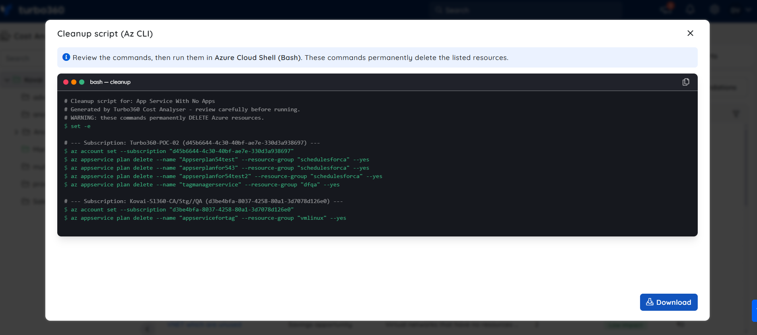Select the delete command for appserplanfor54test2
The width and height of the screenshot is (757, 335).
coord(223,176)
